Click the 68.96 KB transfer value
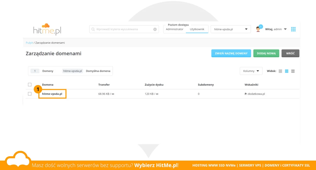Viewport: 316px width, 170px height. 106,94
